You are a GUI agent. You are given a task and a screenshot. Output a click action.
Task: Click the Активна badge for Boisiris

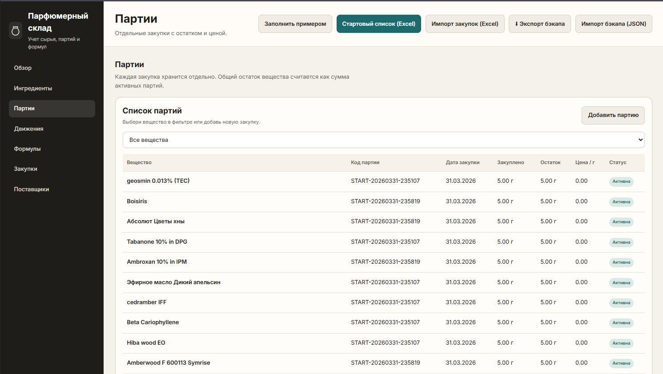621,202
